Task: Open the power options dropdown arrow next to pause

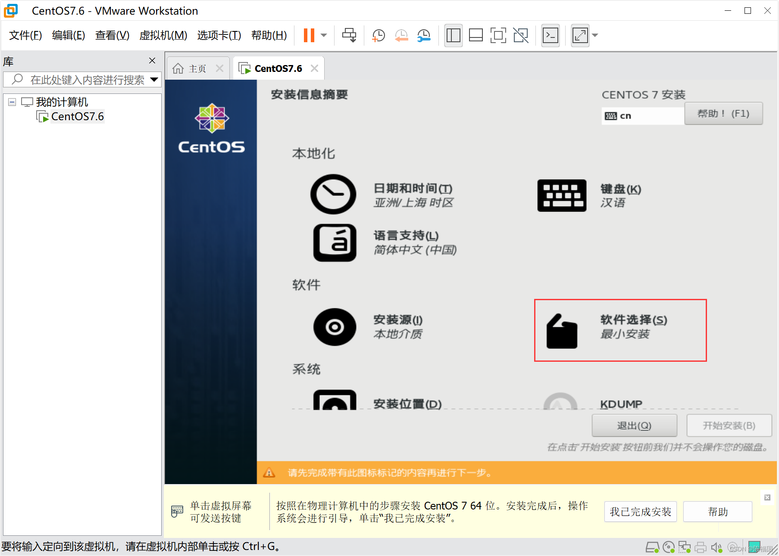Action: (x=324, y=35)
